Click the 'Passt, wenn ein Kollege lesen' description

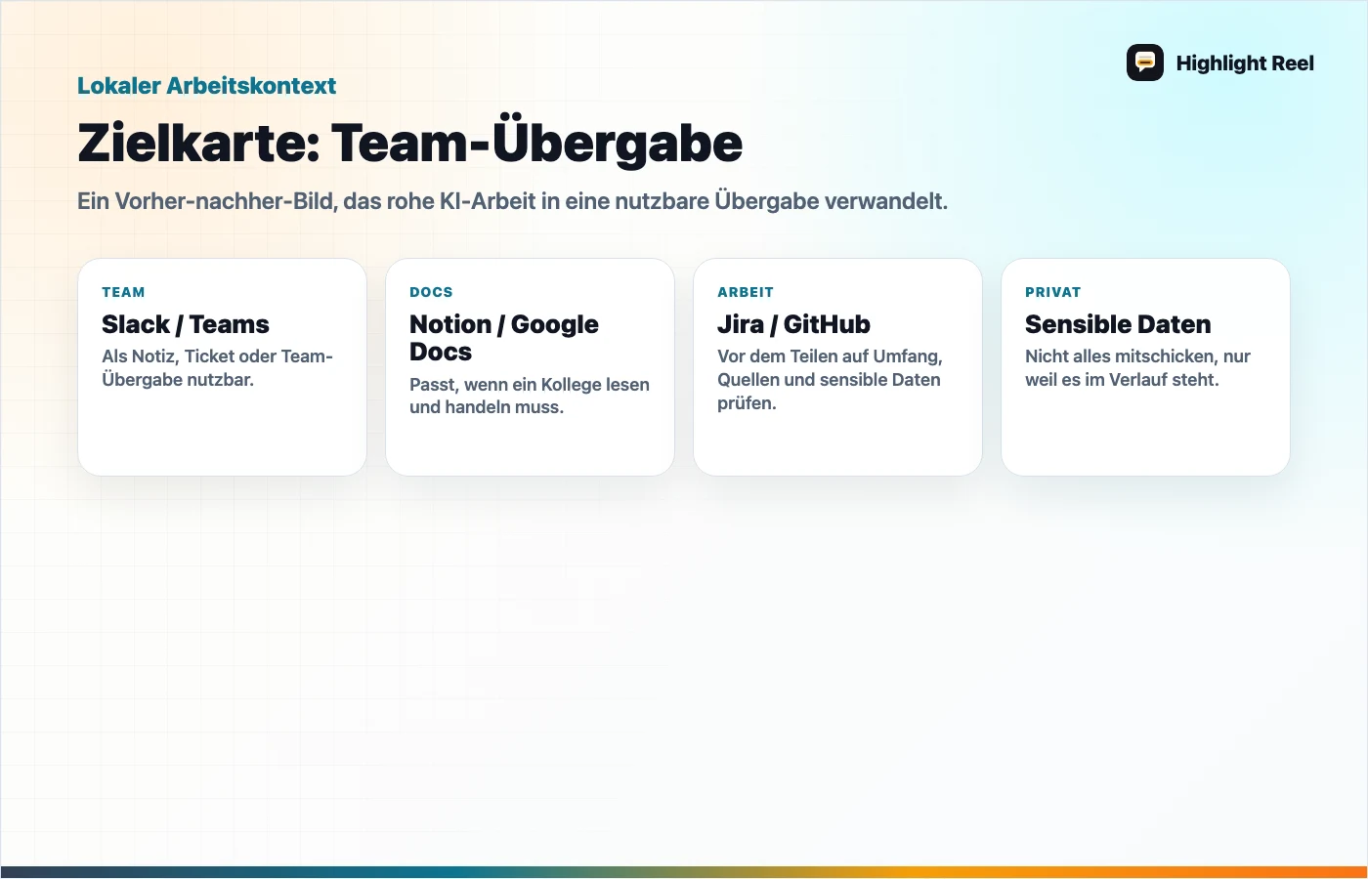(x=530, y=396)
